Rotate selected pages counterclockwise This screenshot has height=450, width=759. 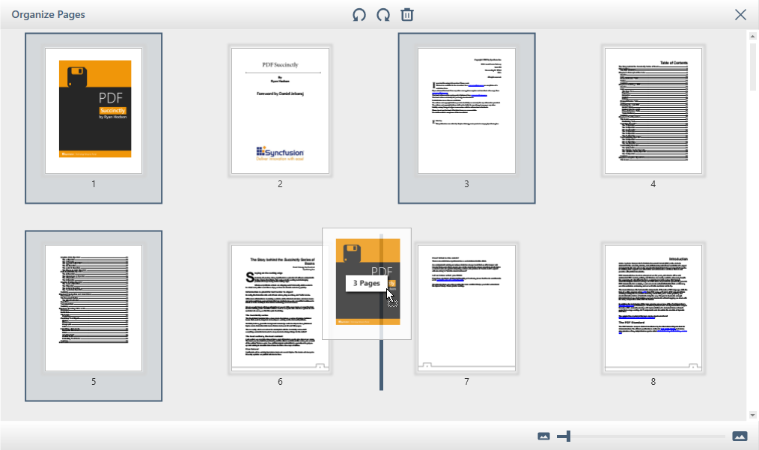tap(359, 15)
